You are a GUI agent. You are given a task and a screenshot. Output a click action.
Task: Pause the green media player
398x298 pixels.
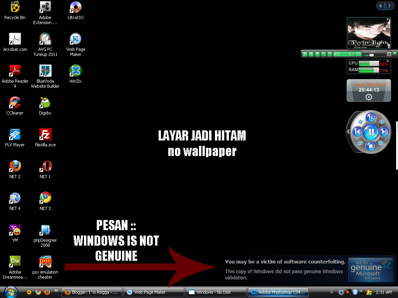click(x=311, y=54)
